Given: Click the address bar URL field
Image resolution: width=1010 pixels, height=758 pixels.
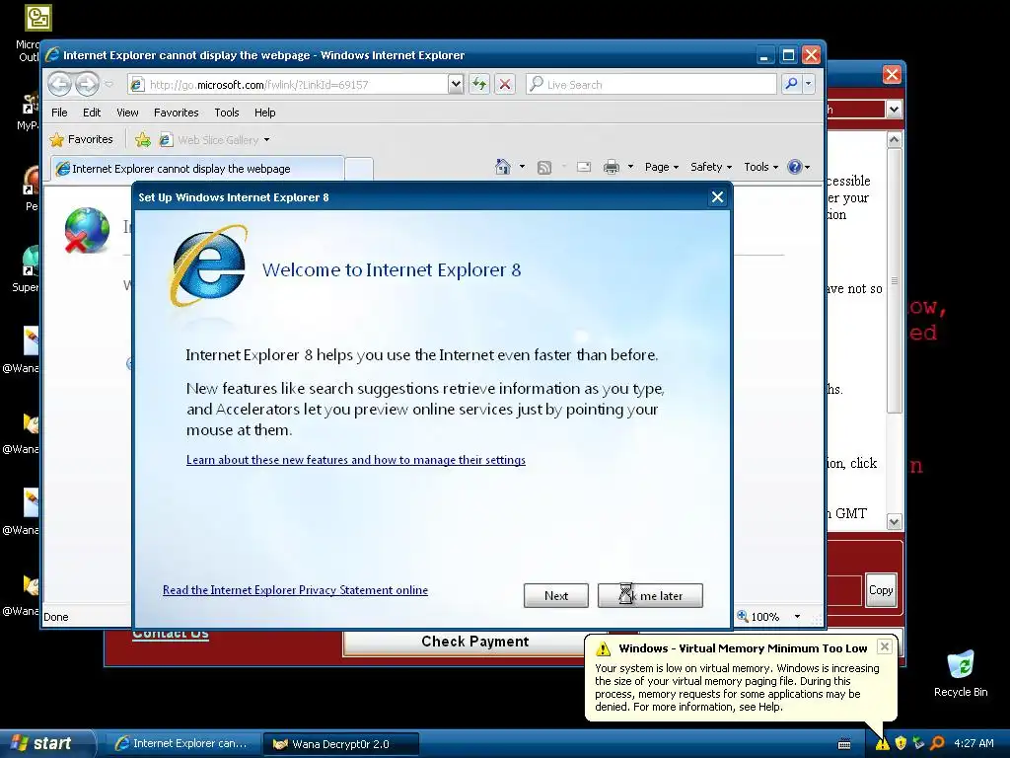Looking at the screenshot, I should point(287,85).
